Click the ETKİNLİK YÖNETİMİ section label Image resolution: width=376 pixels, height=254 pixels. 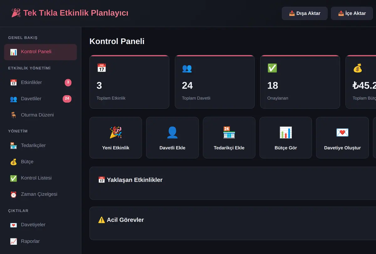pyautogui.click(x=29, y=68)
